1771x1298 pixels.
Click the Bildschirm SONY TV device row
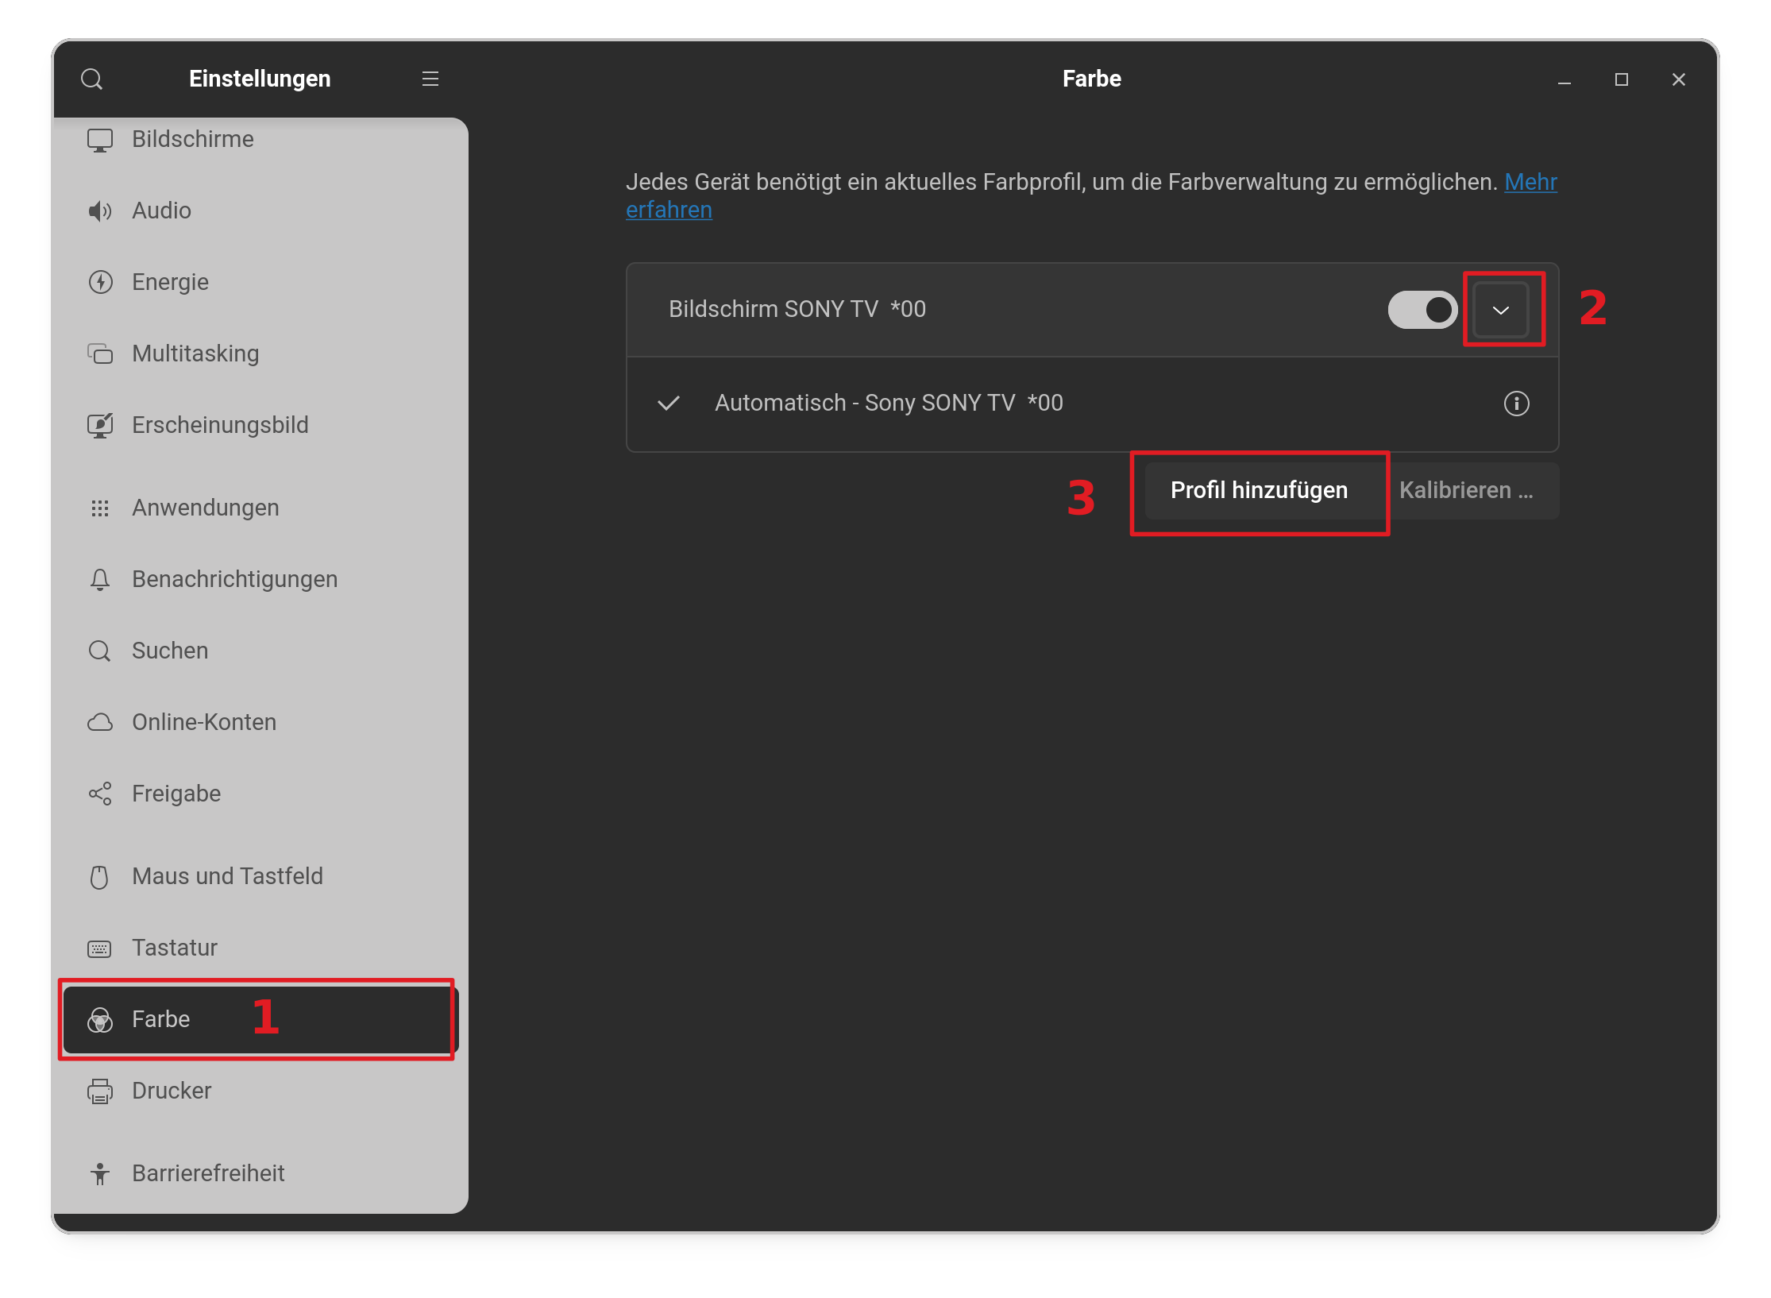tap(797, 310)
